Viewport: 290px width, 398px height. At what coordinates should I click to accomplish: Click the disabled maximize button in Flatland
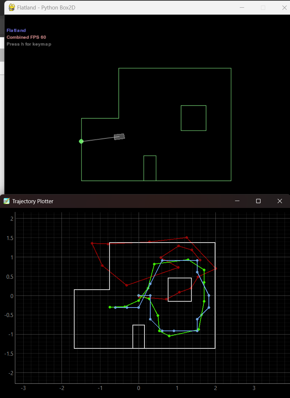(263, 8)
